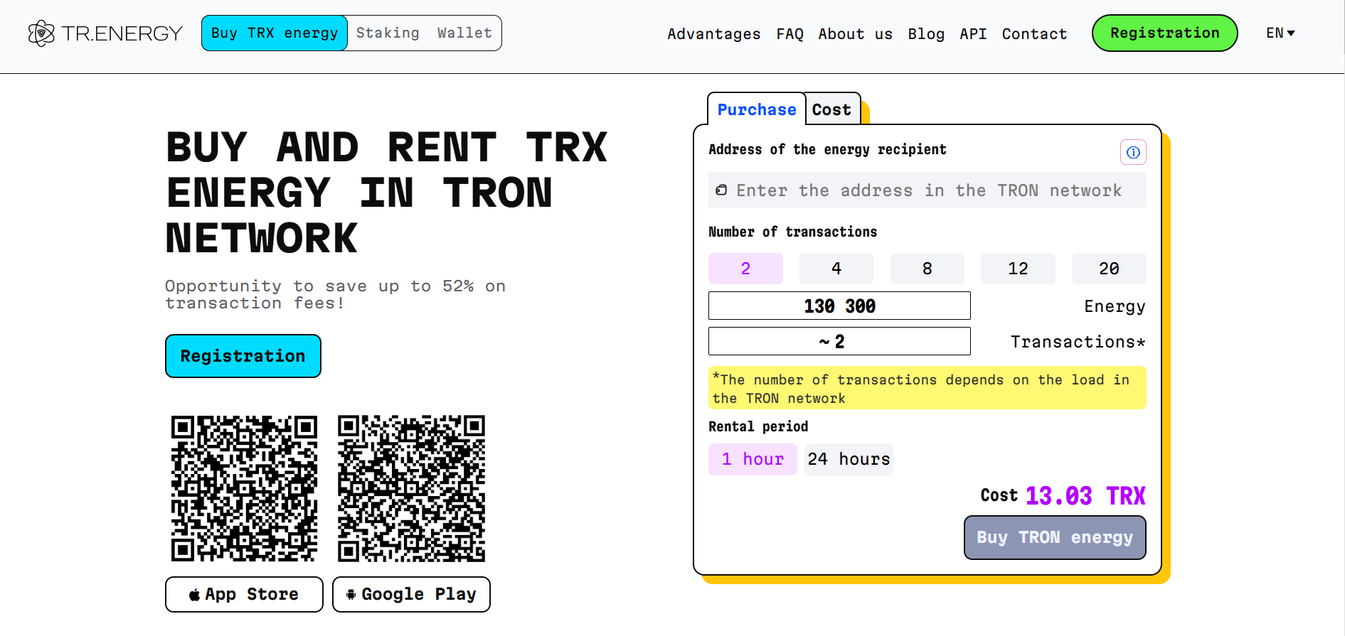Open the App Store download button
Image resolution: width=1345 pixels, height=636 pixels.
[x=244, y=594]
